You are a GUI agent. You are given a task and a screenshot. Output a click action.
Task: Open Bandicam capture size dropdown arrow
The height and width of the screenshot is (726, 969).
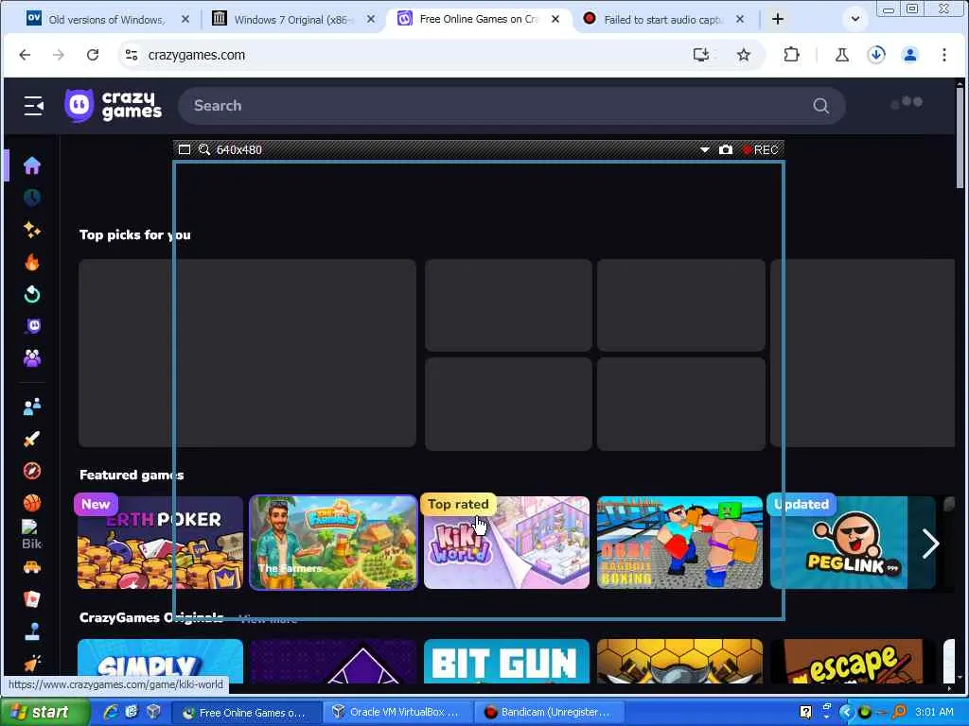tap(704, 149)
